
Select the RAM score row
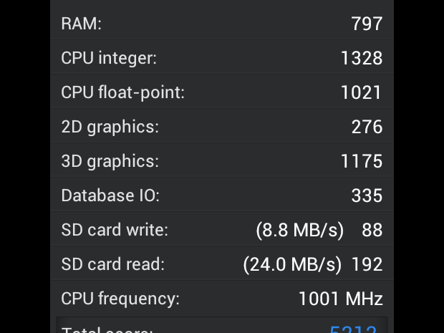(x=222, y=23)
